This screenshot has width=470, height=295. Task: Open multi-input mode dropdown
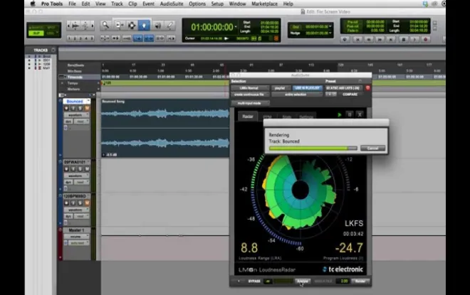pos(250,103)
